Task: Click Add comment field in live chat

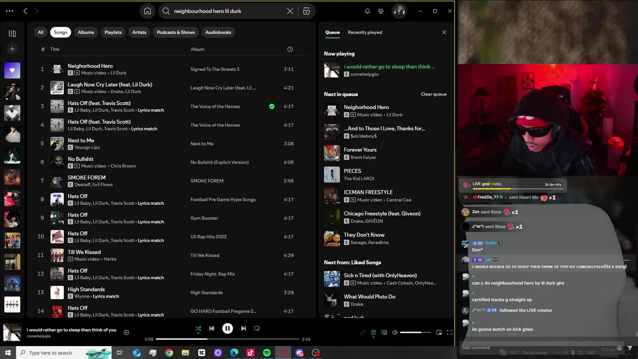Action: pyautogui.click(x=538, y=348)
